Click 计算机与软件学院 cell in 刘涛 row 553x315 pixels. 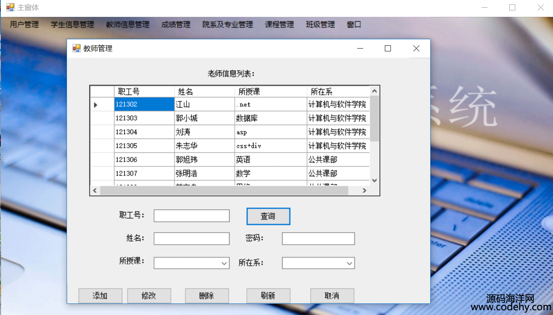338,132
